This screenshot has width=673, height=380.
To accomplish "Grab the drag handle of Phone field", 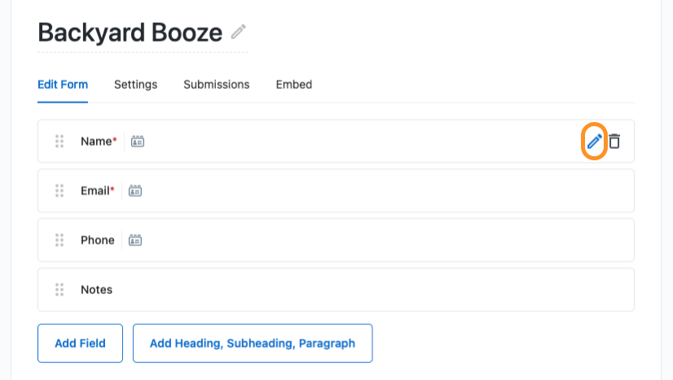I will [x=59, y=240].
